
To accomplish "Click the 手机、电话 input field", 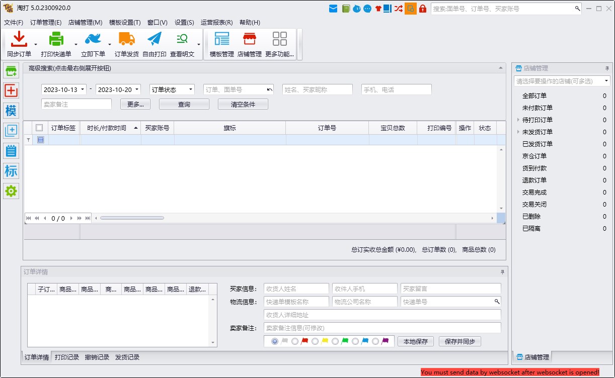I will click(397, 89).
